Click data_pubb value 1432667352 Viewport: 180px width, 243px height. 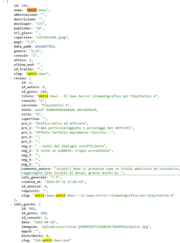point(44,46)
